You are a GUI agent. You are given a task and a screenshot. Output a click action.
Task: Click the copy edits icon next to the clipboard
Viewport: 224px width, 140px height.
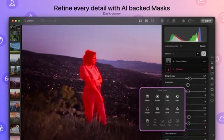(x=168, y=21)
